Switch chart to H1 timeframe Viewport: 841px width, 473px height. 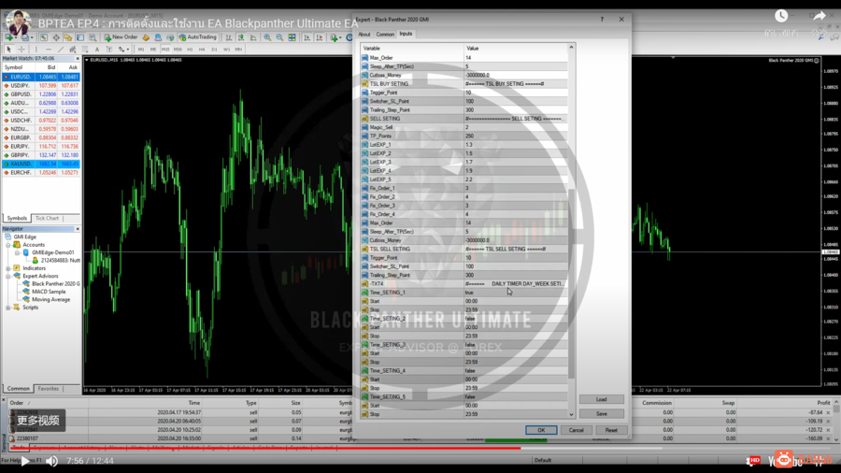point(190,50)
